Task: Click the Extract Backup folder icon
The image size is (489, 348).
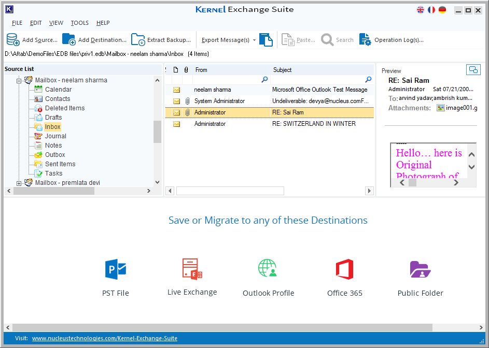Action: 138,39
